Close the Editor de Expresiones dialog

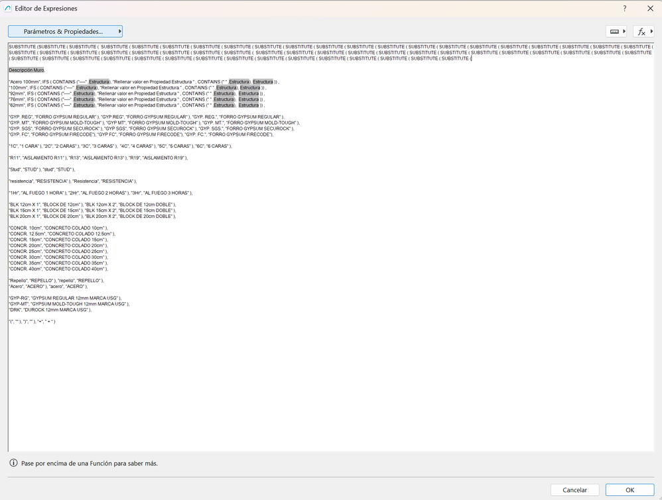650,9
